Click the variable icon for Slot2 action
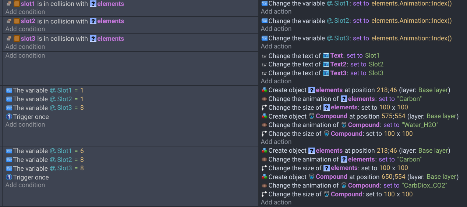 click(x=264, y=21)
